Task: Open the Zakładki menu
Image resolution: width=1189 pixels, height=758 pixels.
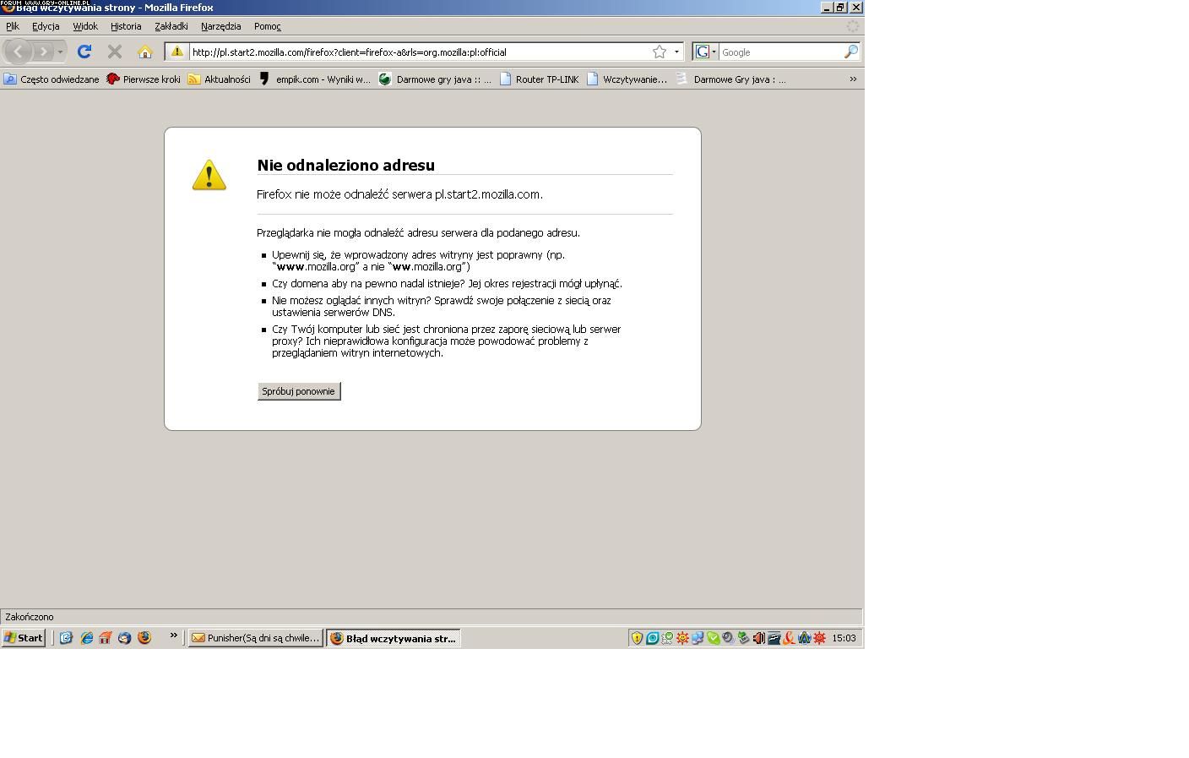Action: pos(171,26)
